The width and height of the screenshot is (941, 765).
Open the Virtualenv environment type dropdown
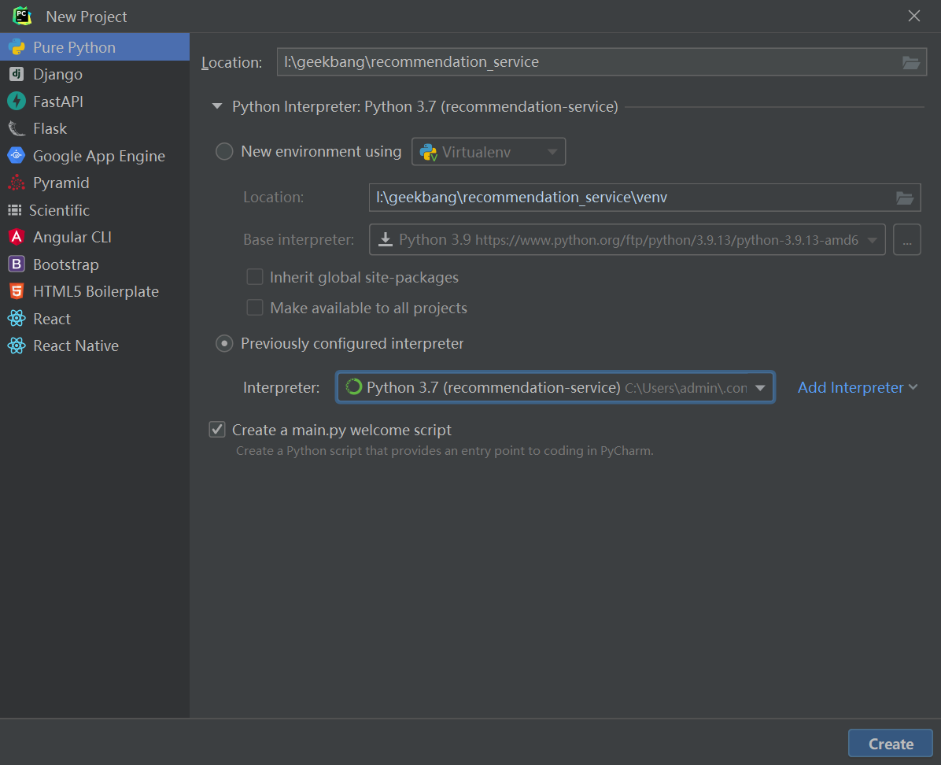pos(489,152)
